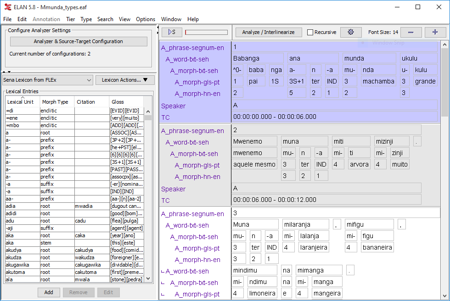The width and height of the screenshot is (450, 301).
Task: Open the Sena Lexicon from FLEx dropdown
Action: pos(48,80)
